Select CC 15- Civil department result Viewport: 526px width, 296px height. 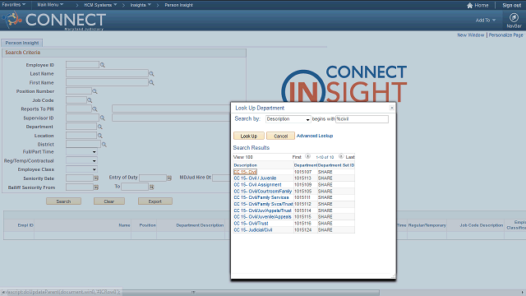[245, 172]
